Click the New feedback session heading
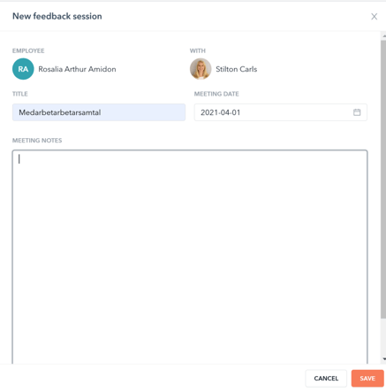 click(57, 16)
